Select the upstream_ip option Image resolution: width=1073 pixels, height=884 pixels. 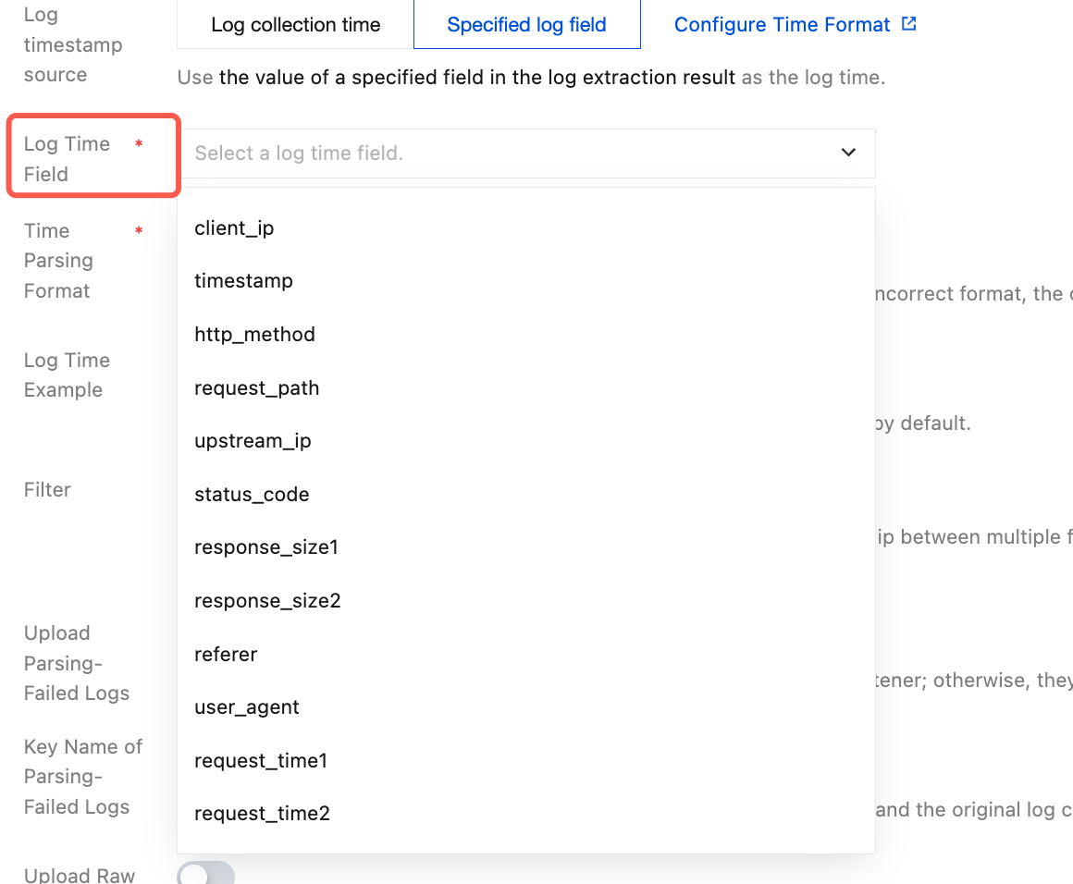(x=526, y=441)
